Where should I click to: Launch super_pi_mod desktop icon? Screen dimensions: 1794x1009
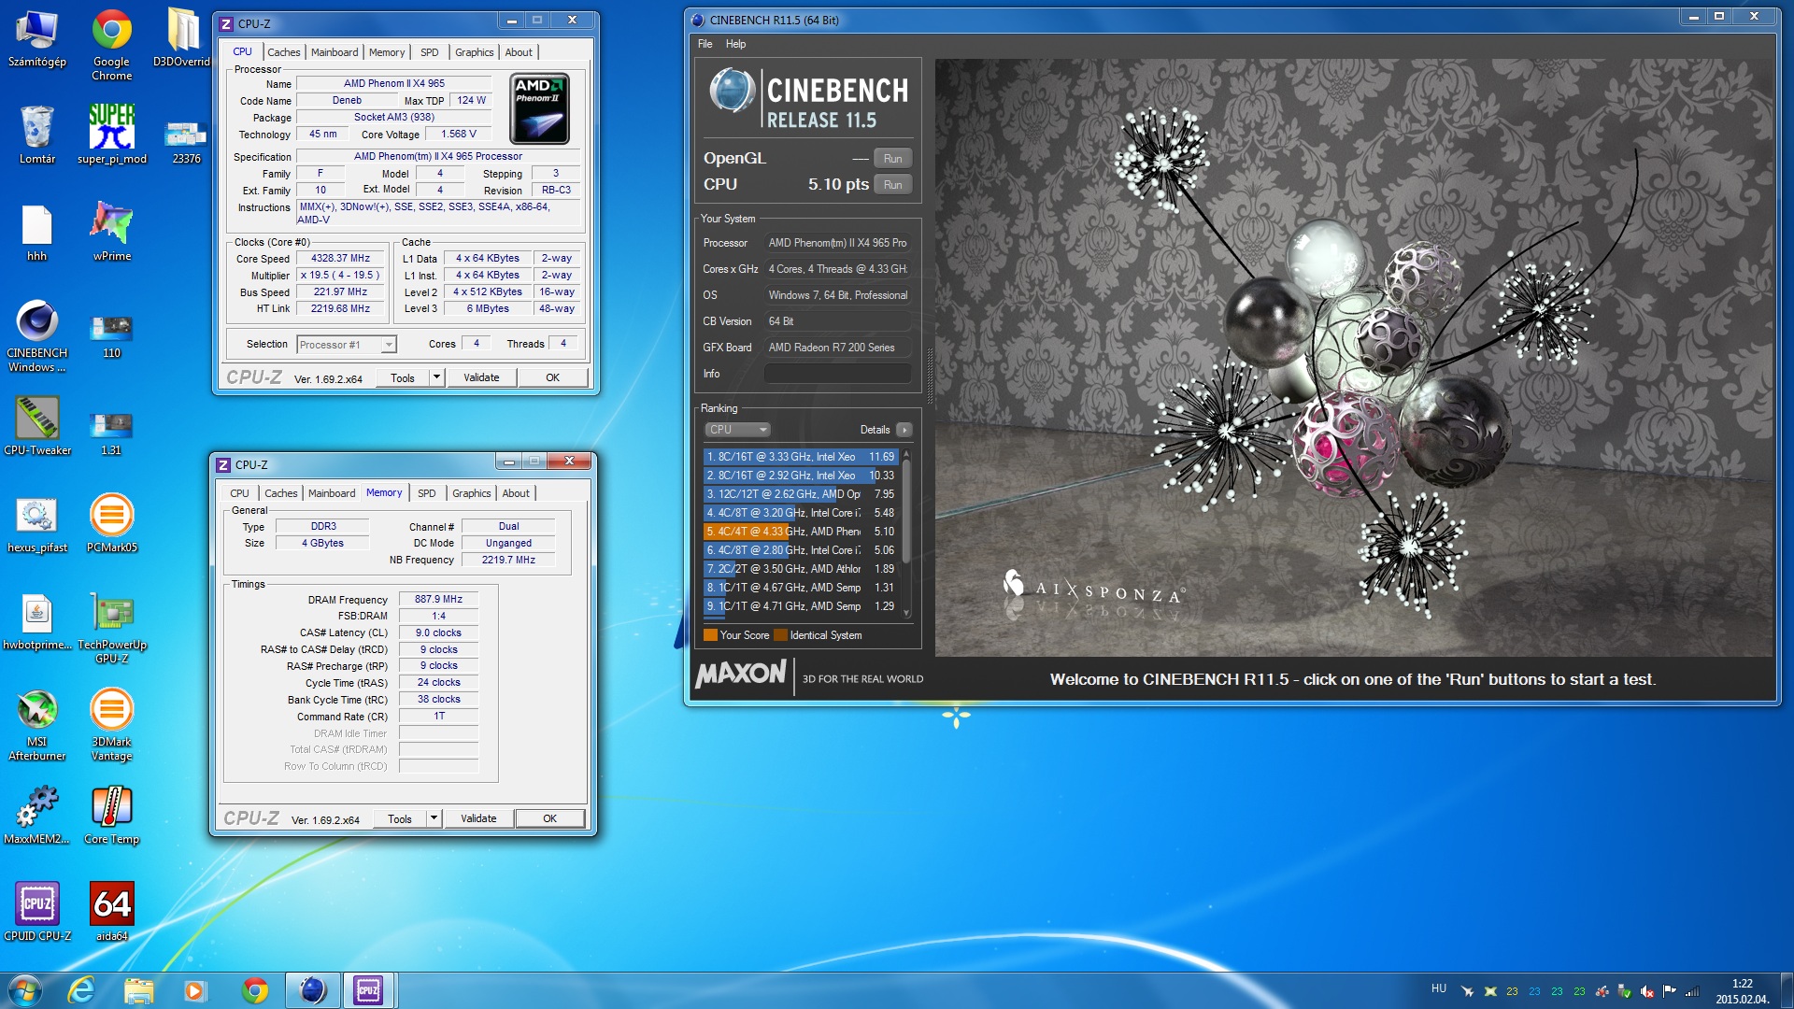pos(112,135)
